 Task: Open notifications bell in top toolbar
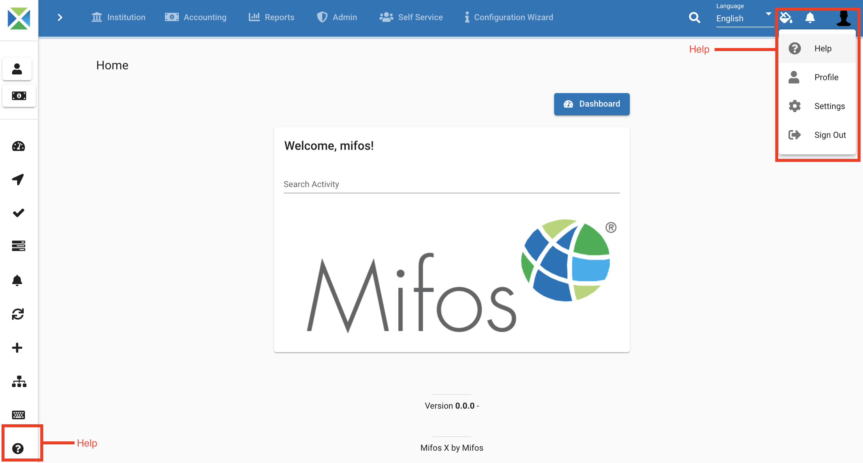click(x=810, y=17)
